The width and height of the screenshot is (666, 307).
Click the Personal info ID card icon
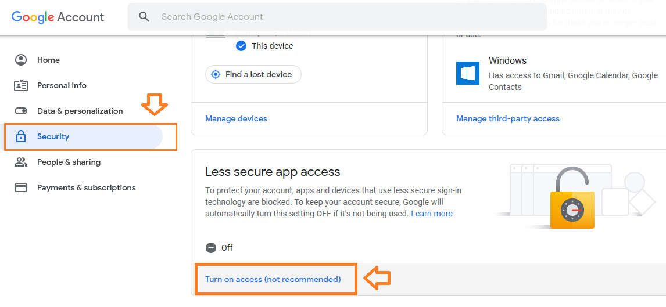tap(21, 86)
